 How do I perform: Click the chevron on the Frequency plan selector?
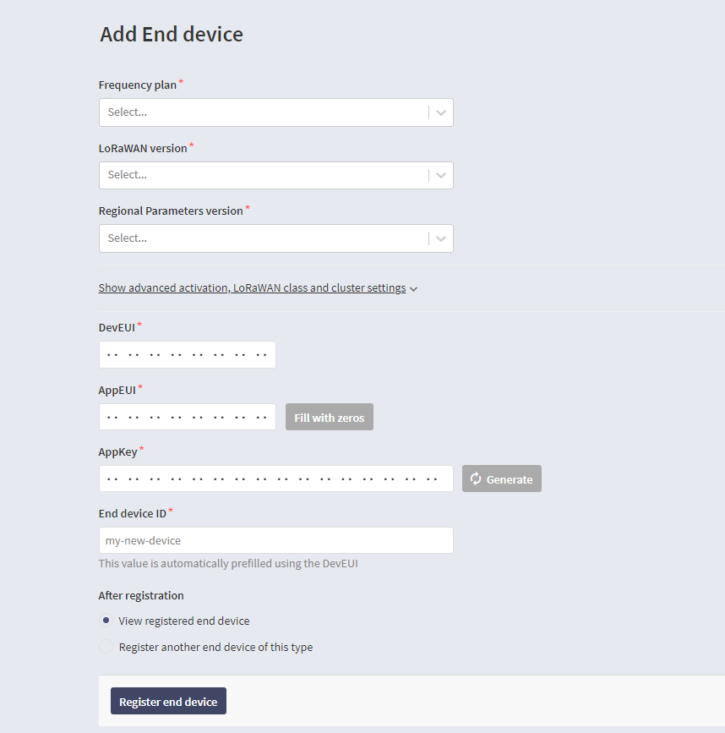tap(440, 112)
